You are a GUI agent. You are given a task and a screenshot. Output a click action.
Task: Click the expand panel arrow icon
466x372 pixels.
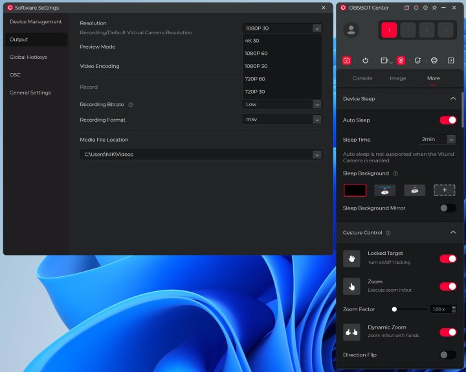point(451,60)
